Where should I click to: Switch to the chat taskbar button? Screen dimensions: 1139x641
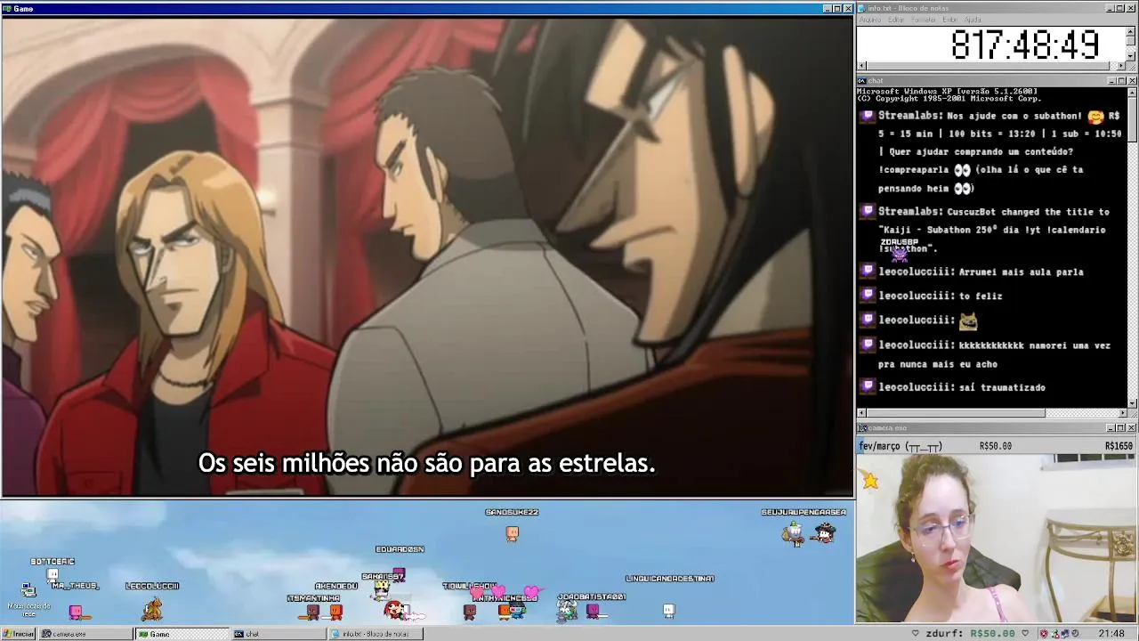278,634
